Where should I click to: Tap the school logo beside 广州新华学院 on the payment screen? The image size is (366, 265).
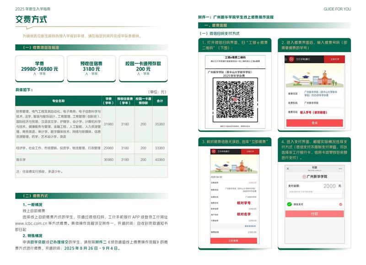pos(304,177)
